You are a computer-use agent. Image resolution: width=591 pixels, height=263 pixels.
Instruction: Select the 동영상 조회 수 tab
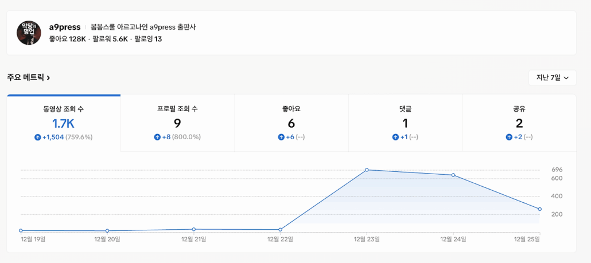pyautogui.click(x=63, y=123)
